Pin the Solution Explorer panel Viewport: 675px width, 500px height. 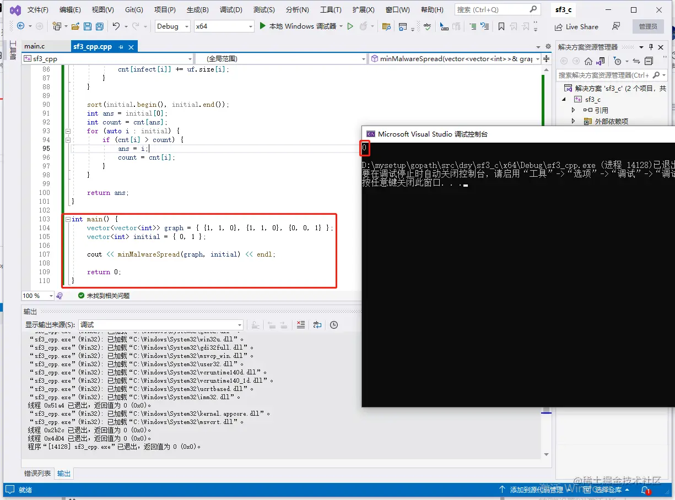[x=651, y=47]
